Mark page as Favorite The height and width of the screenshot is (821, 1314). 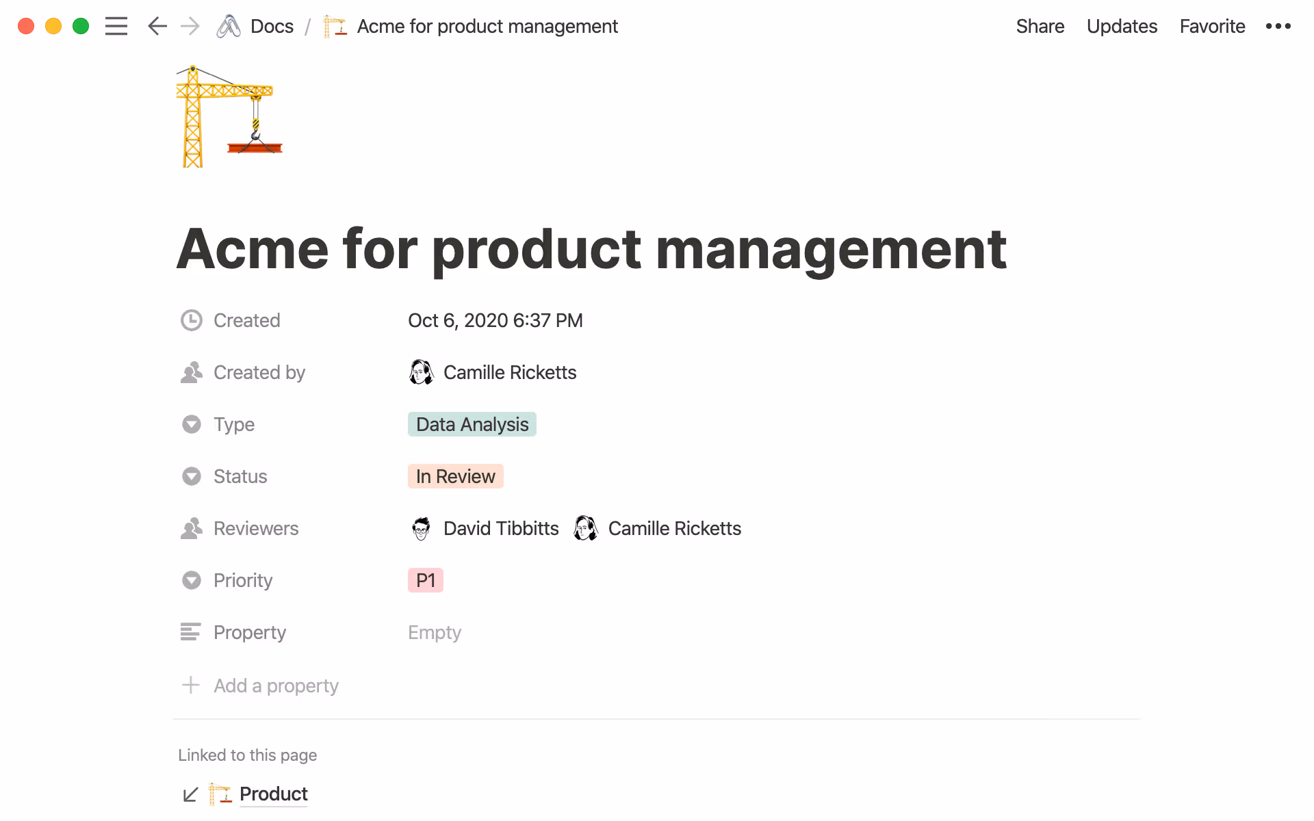[x=1212, y=26]
